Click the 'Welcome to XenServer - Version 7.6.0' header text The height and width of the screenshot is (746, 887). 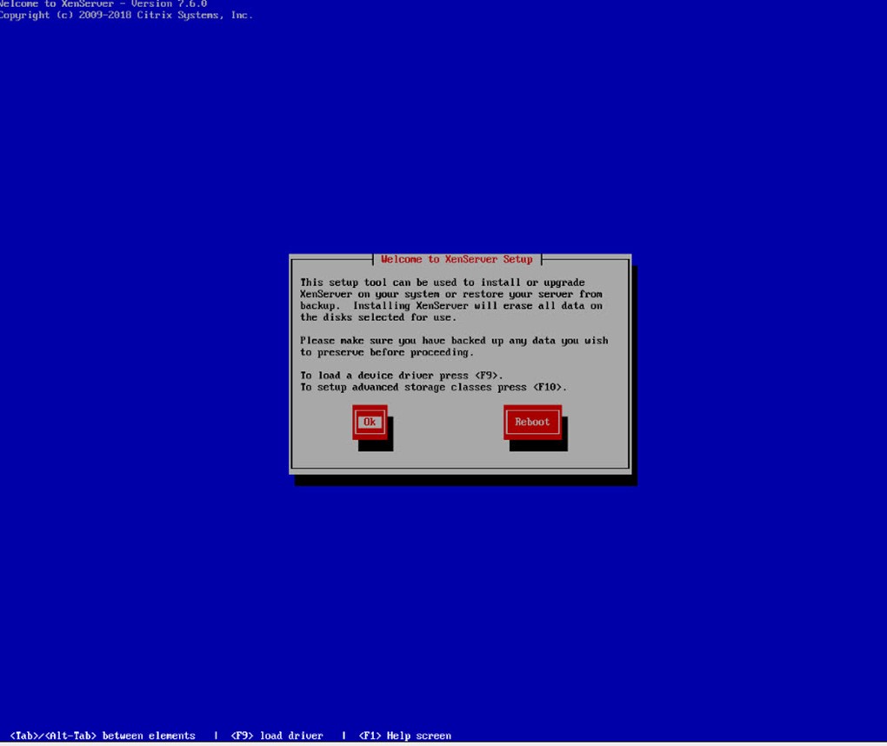click(x=103, y=4)
